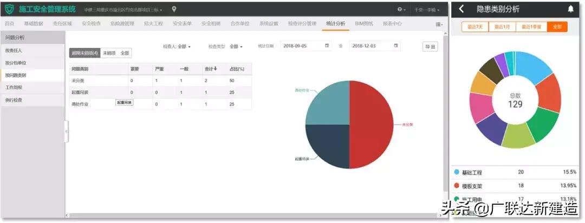
Task: Tap the back arrow in 隐患类别分析
Action: pos(461,9)
